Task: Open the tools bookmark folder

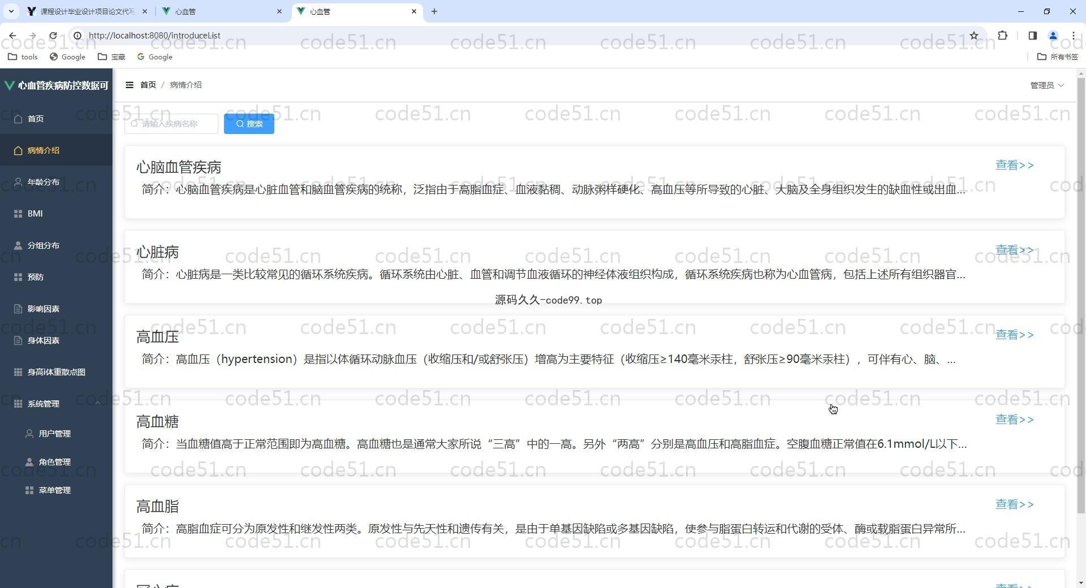Action: pyautogui.click(x=23, y=57)
